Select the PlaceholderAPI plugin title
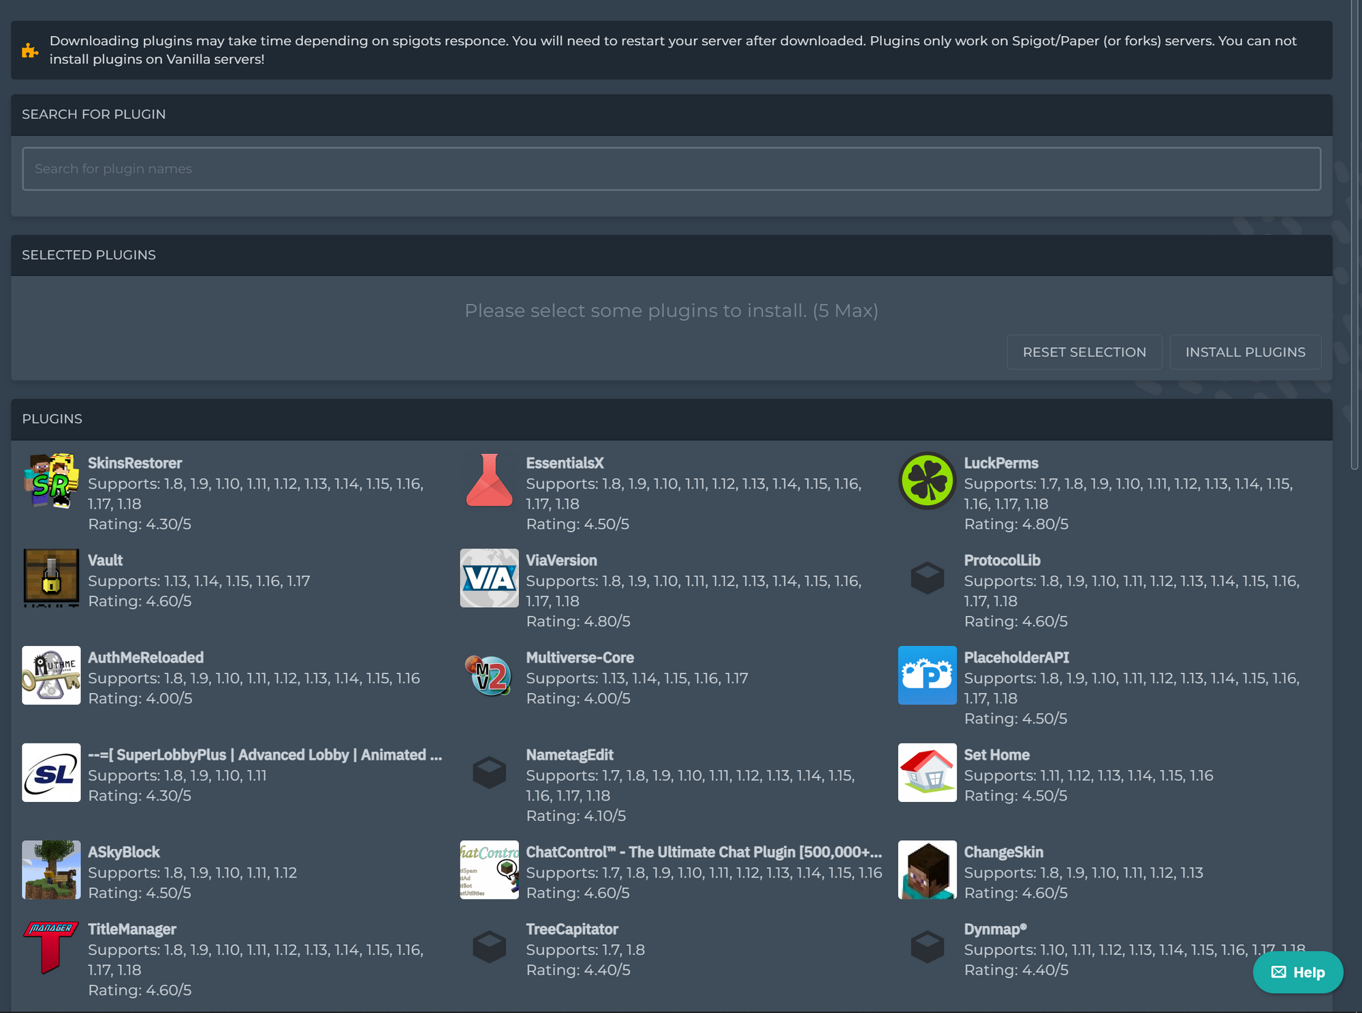This screenshot has width=1362, height=1013. tap(1016, 658)
